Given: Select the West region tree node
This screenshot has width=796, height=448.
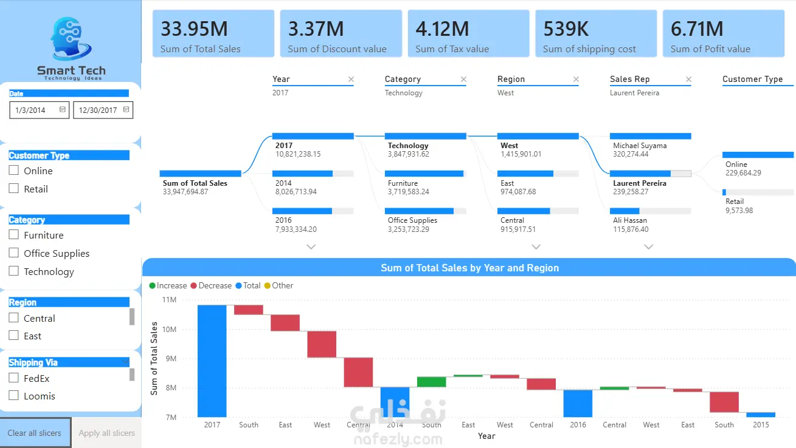Looking at the screenshot, I should click(x=538, y=145).
